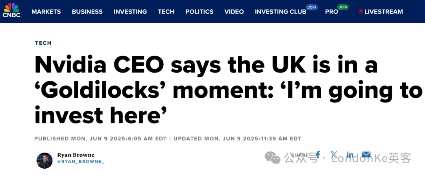Click the green Join badge beside Pro
This screenshot has height=175, width=425.
[343, 7]
